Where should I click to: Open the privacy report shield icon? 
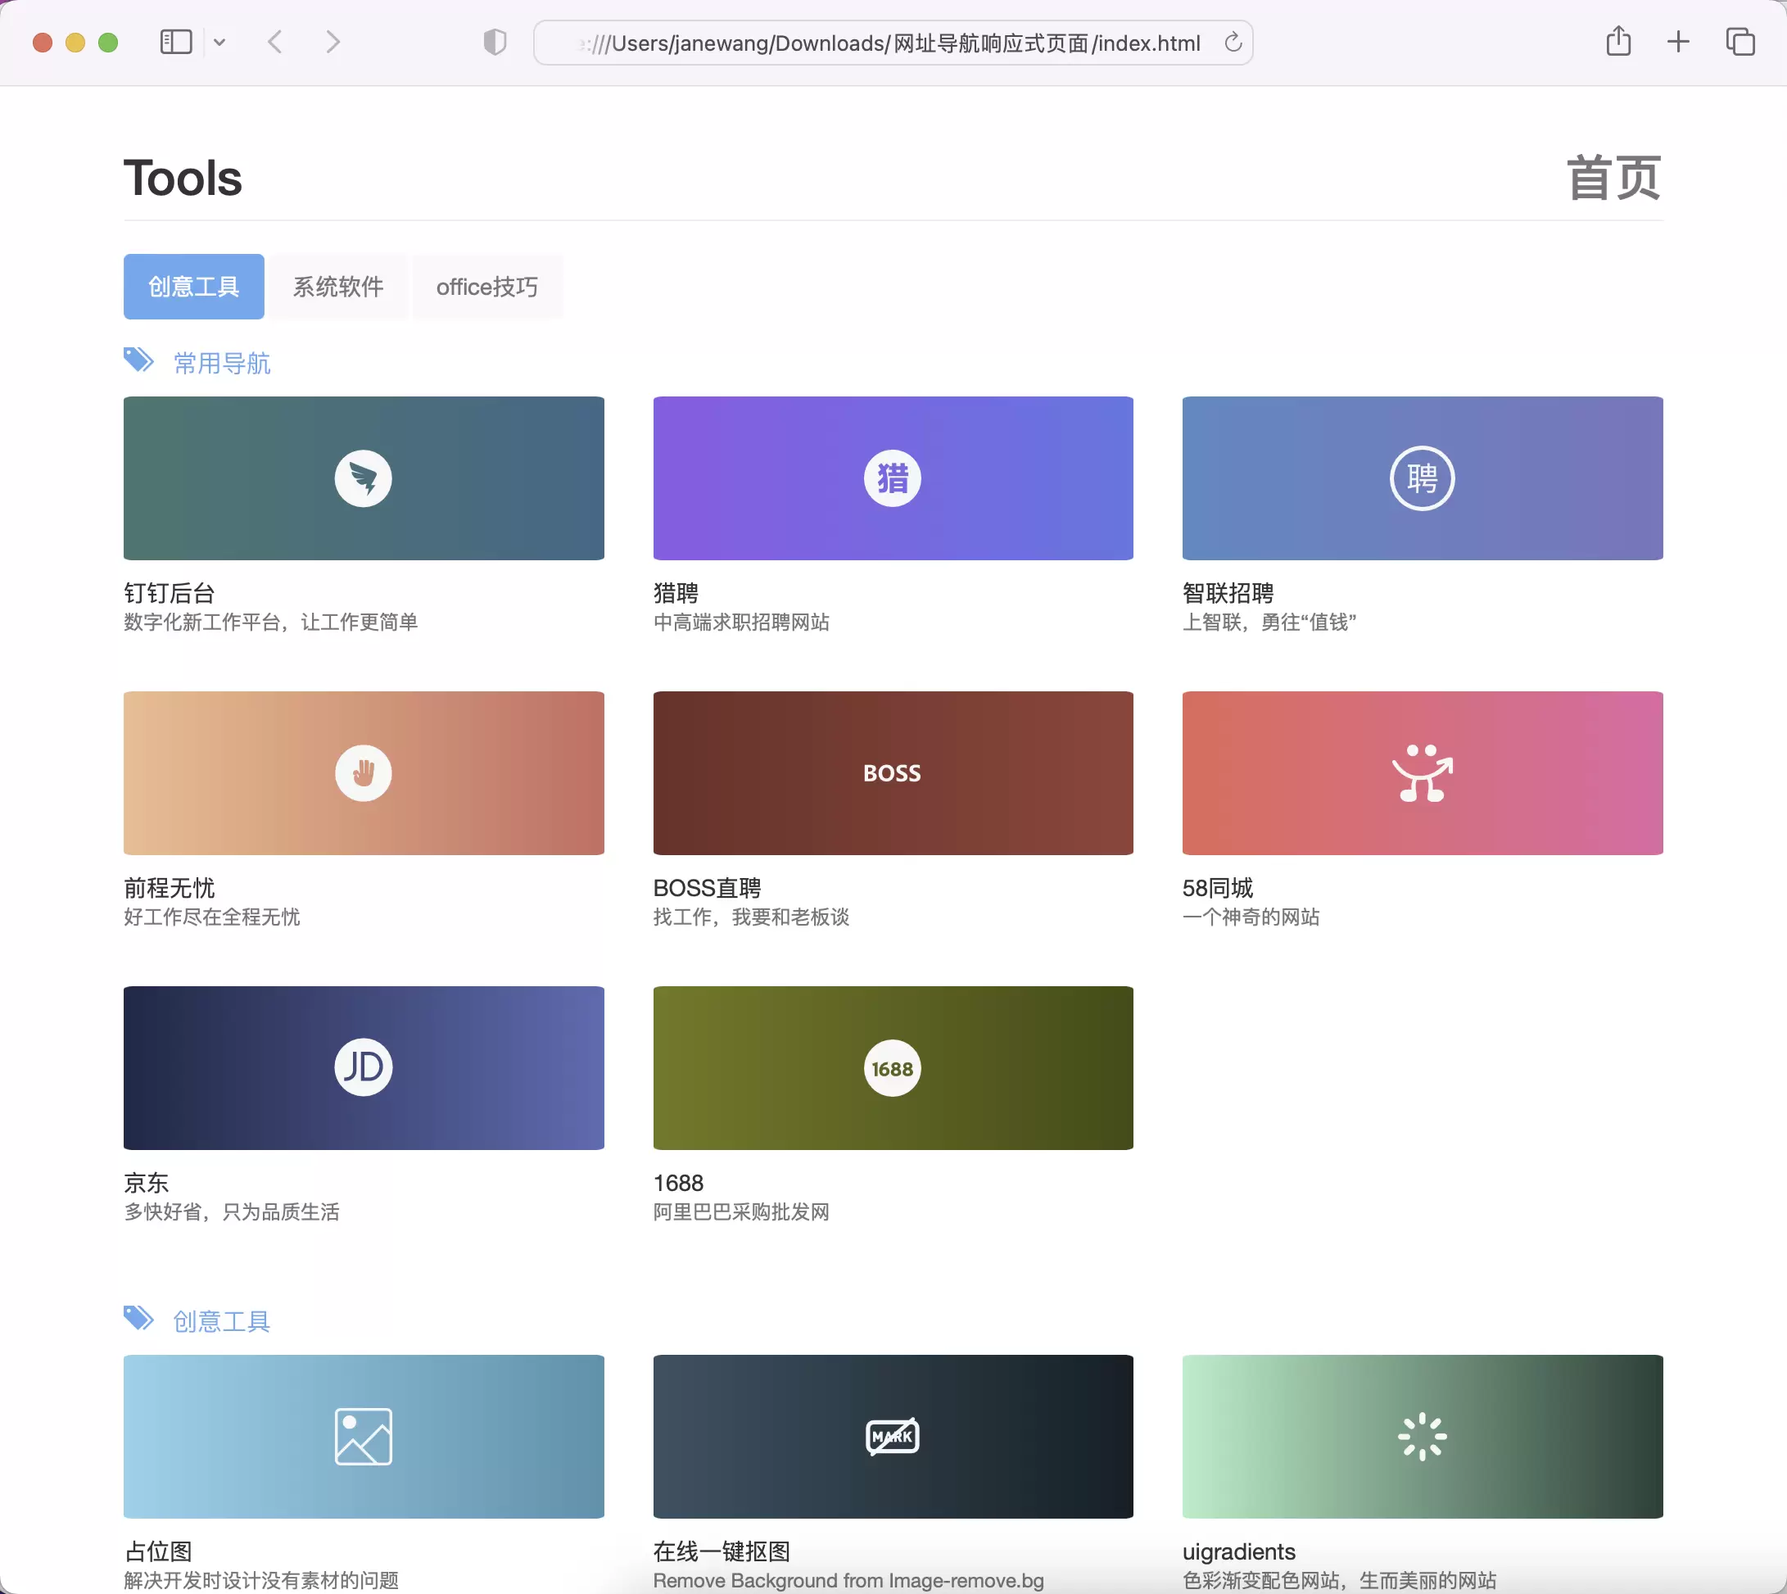pos(495,42)
